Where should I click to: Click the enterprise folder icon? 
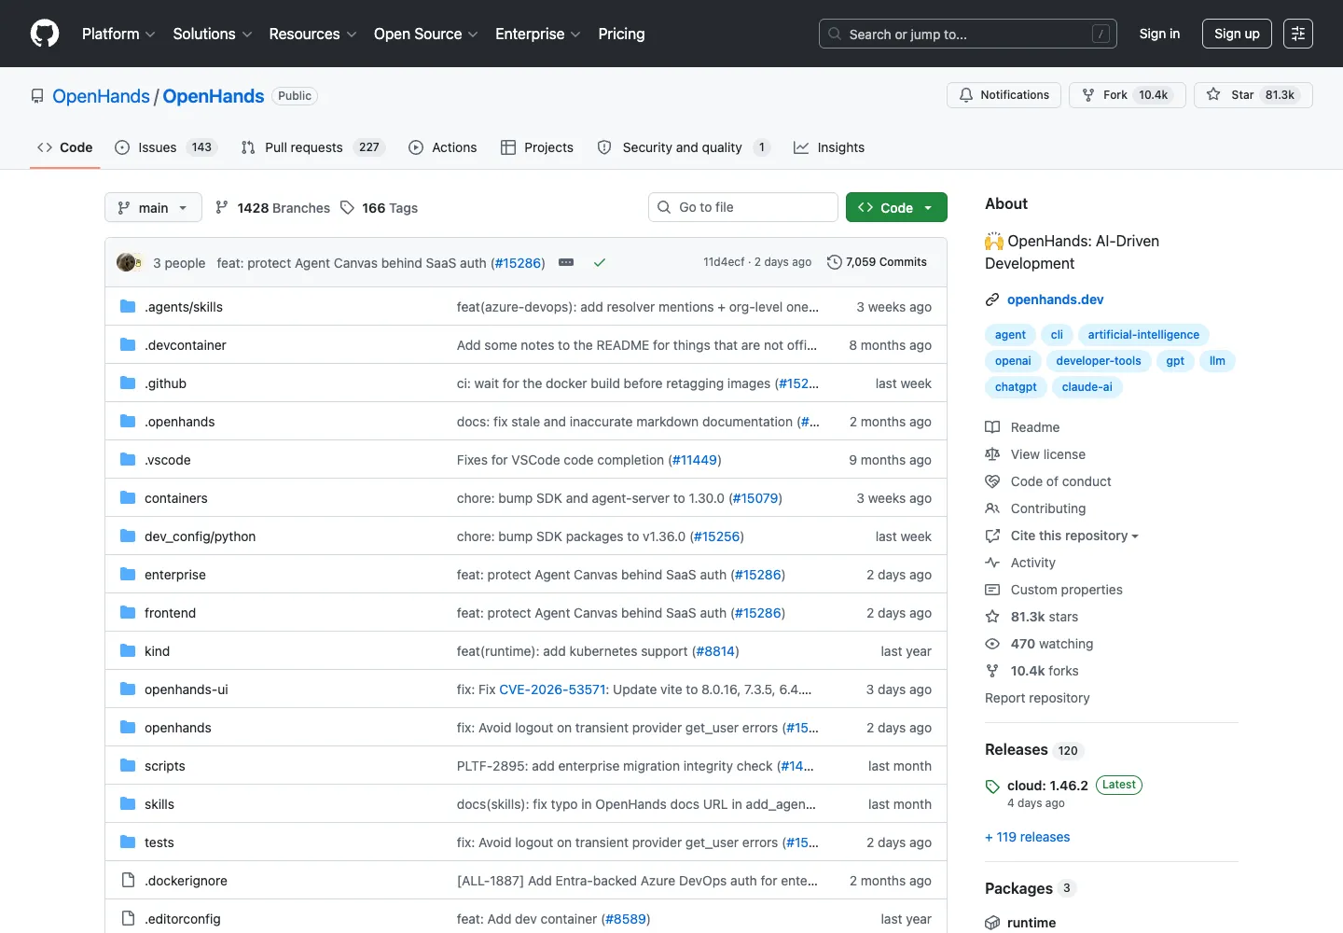128,574
